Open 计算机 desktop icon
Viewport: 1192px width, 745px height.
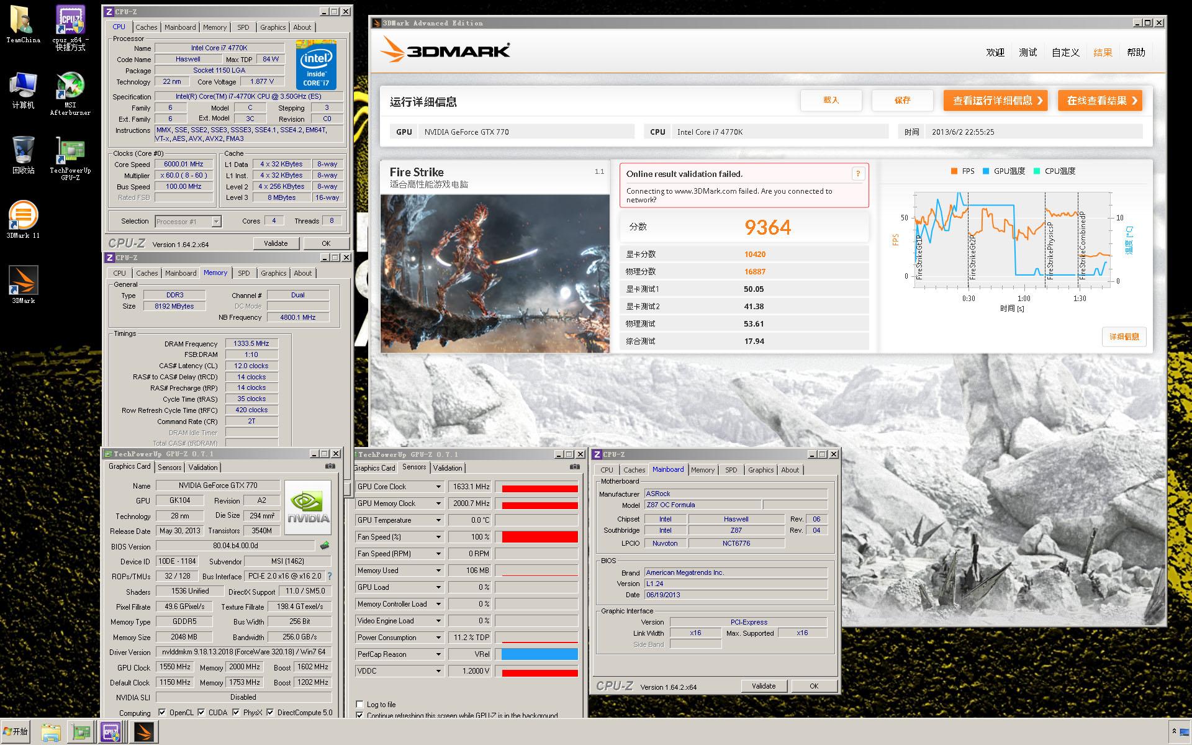pyautogui.click(x=23, y=91)
